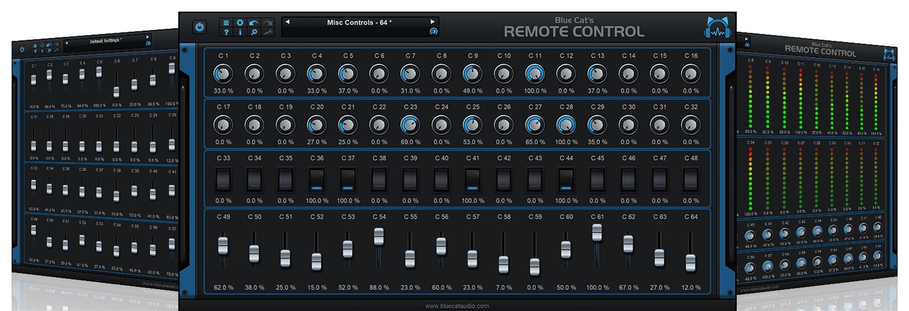Enable the C 48 switch
The width and height of the screenshot is (909, 311).
tap(691, 180)
